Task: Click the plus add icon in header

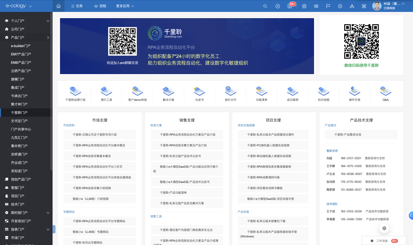Action: (278, 6)
